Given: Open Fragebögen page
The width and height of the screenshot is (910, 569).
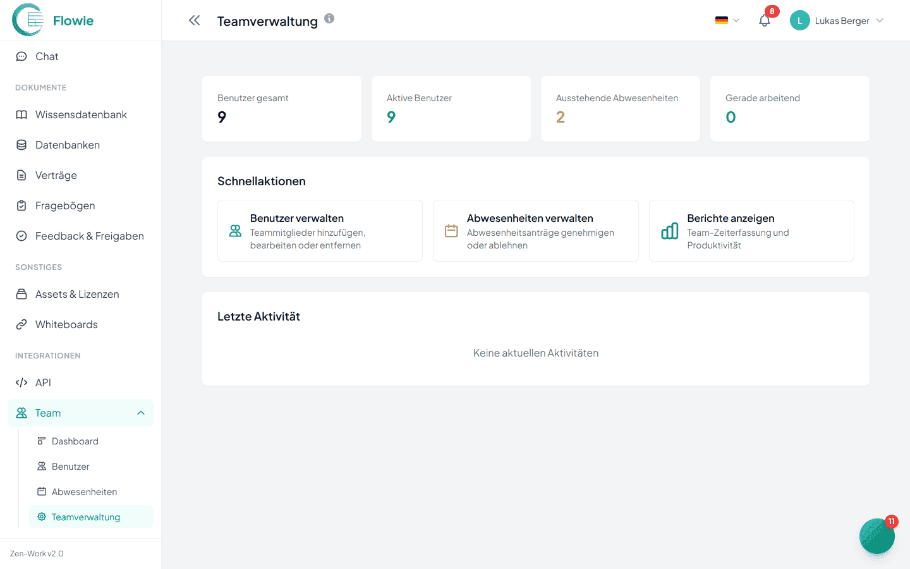Looking at the screenshot, I should 80,205.
